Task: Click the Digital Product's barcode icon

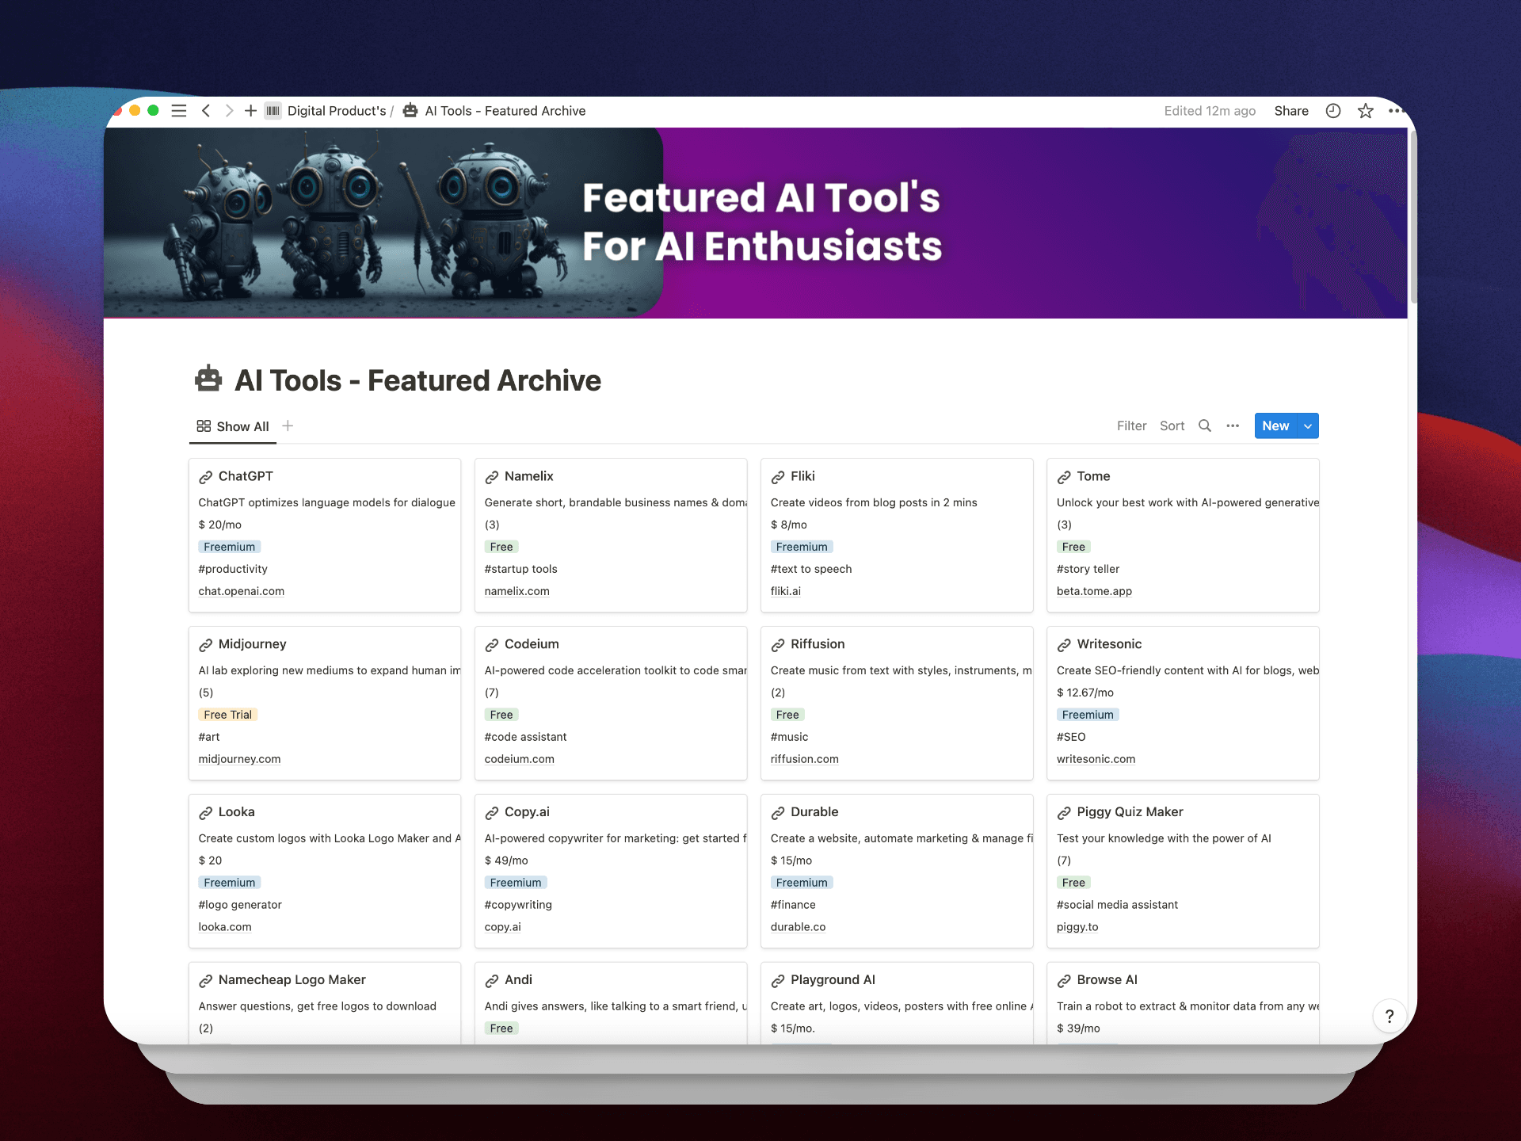Action: 273,111
